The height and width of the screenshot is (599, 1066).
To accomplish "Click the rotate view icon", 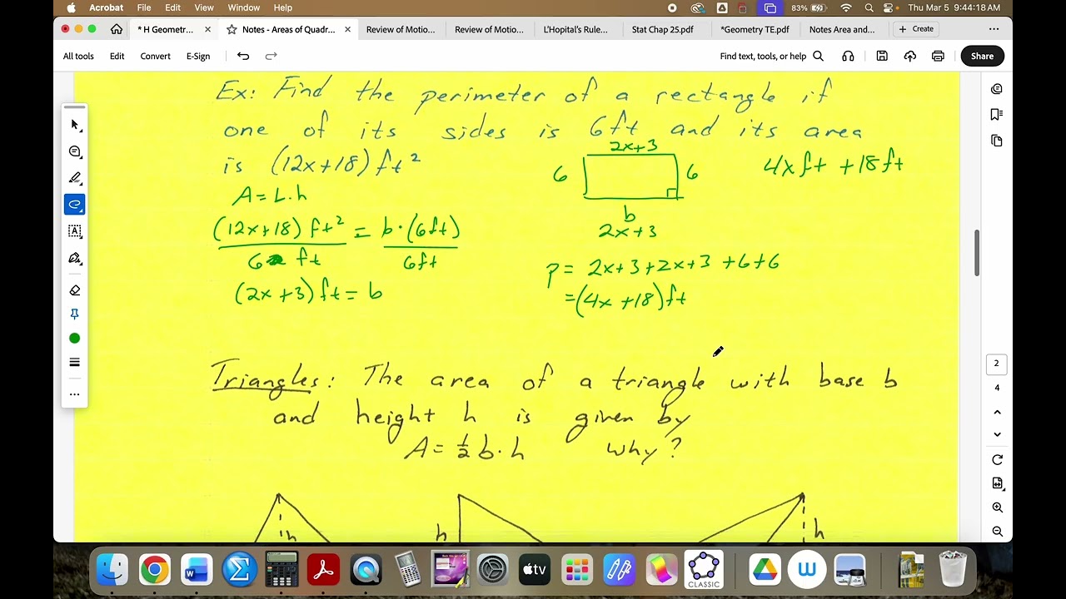I will tap(997, 460).
